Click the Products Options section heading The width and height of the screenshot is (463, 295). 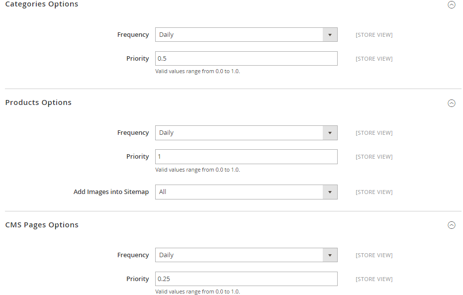[x=38, y=102]
